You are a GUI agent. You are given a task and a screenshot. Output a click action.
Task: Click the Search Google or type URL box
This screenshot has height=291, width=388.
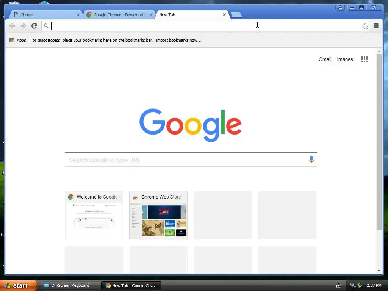(x=191, y=160)
